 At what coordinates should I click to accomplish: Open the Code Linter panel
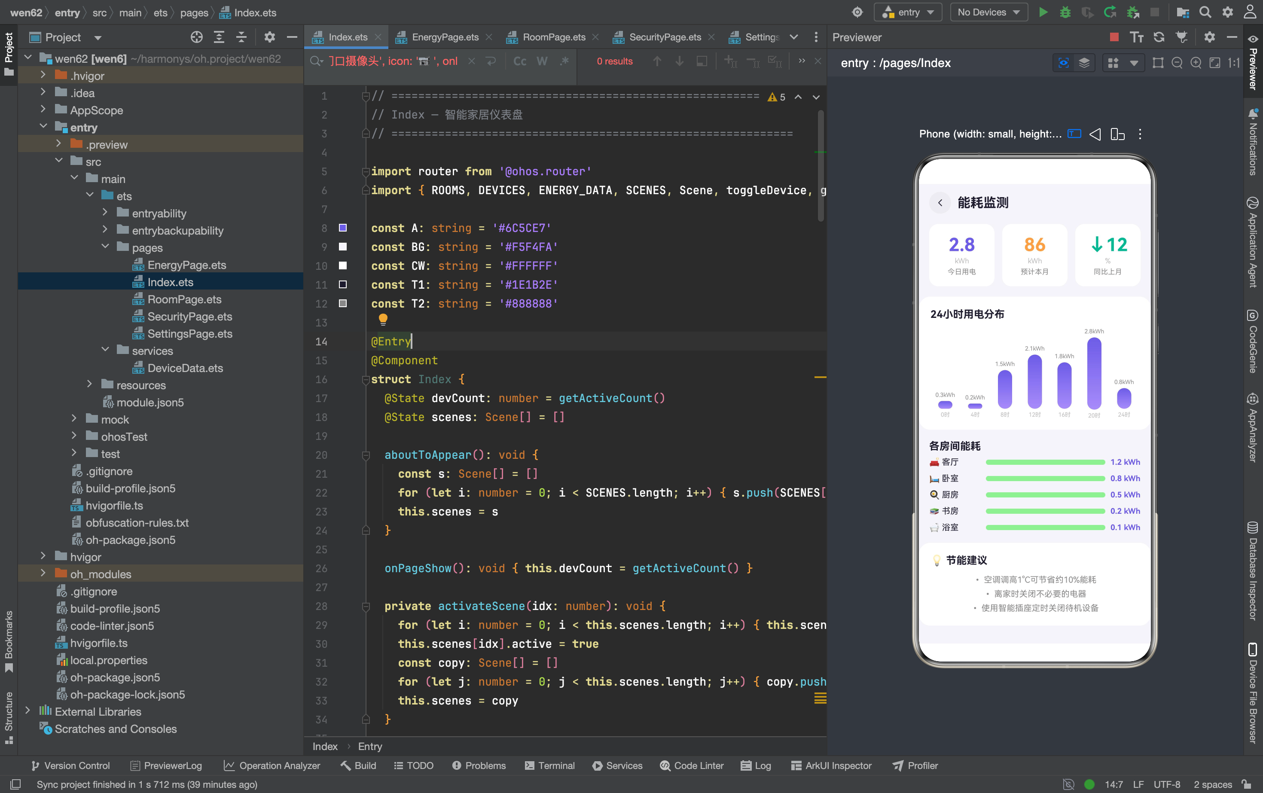tap(692, 765)
